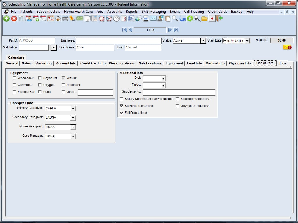Check the Safety Considerations/Precautions checkbox

[121, 99]
